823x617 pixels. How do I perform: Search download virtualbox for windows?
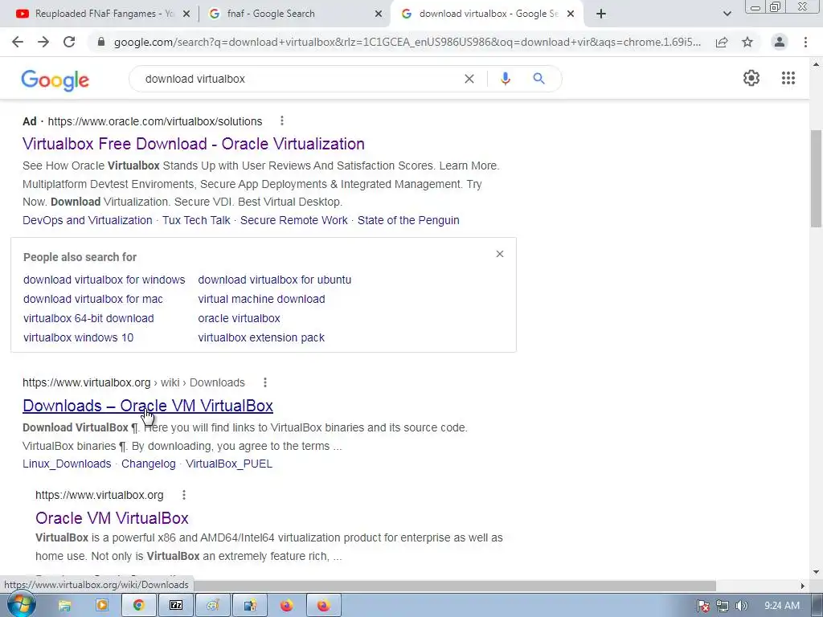click(x=104, y=280)
